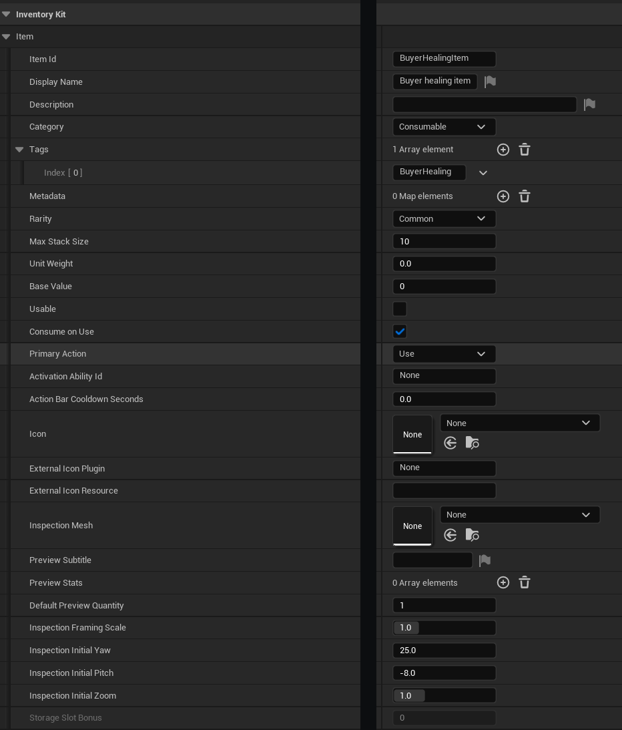Open the Category dropdown showing Consumable

pyautogui.click(x=444, y=127)
